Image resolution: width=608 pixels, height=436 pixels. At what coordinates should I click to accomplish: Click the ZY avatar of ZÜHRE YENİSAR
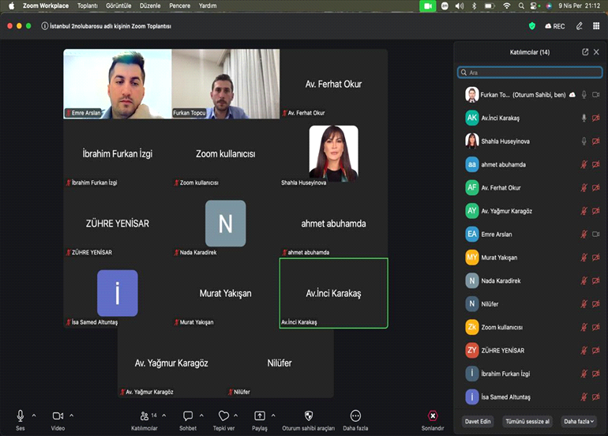tap(472, 351)
